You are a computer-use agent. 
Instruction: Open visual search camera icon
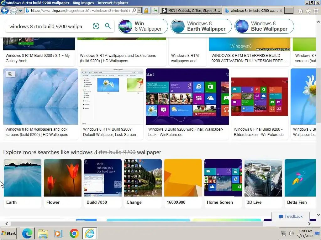[96, 26]
